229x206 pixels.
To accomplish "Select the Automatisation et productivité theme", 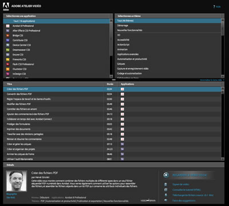I will click(x=168, y=59).
